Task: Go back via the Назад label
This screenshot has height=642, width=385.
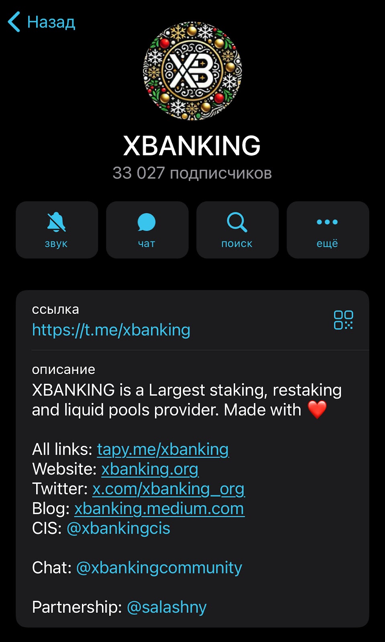Action: click(51, 22)
